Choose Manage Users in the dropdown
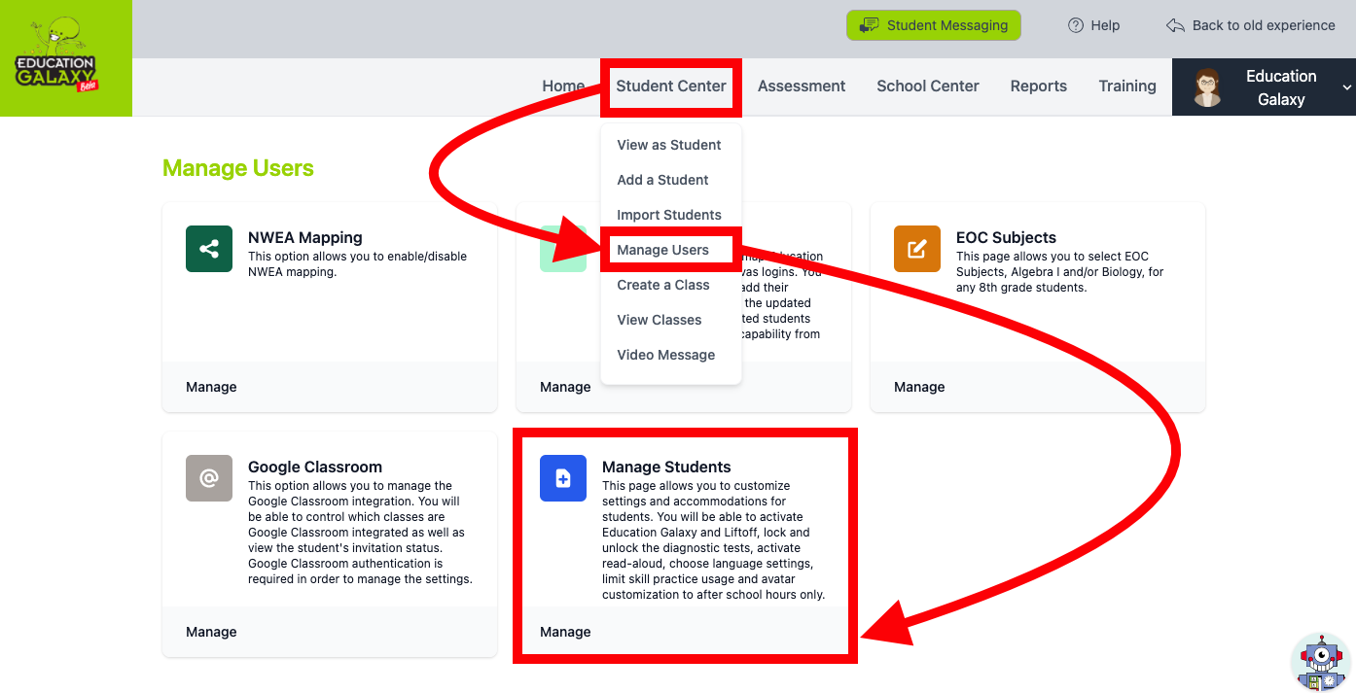Viewport: 1356px width, 693px height. tap(663, 250)
